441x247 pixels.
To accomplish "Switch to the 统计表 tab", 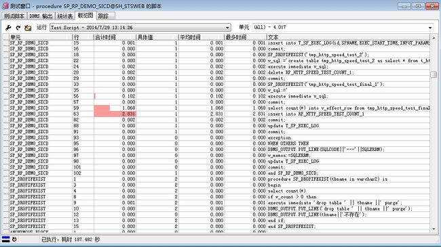I will tap(64, 16).
